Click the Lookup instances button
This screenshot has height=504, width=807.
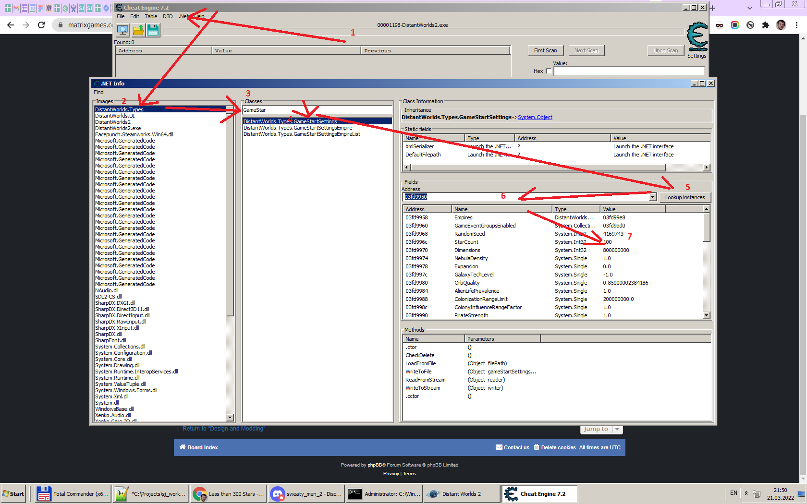click(x=685, y=197)
